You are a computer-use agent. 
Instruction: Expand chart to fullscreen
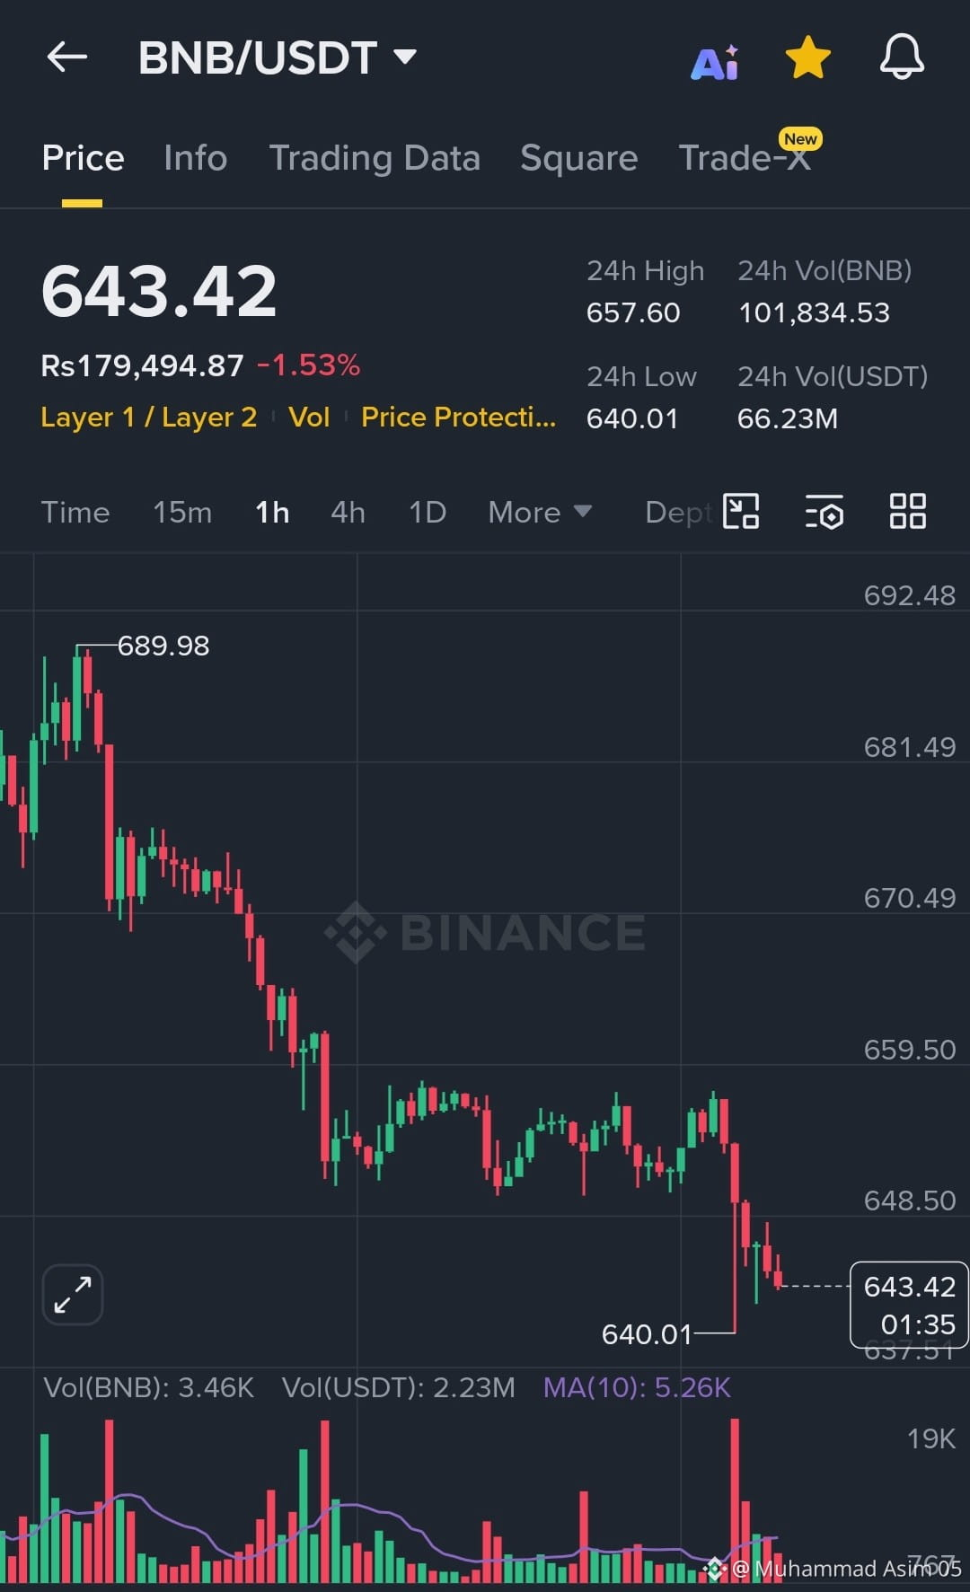[x=73, y=1295]
